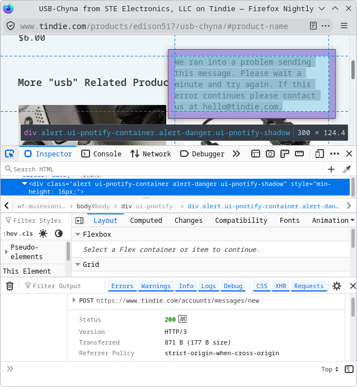The image size is (357, 387).
Task: Activate the element picker tool
Action: pos(10,154)
